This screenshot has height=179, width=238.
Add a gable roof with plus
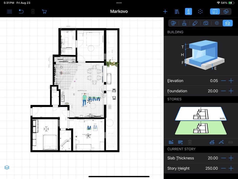tap(221, 142)
